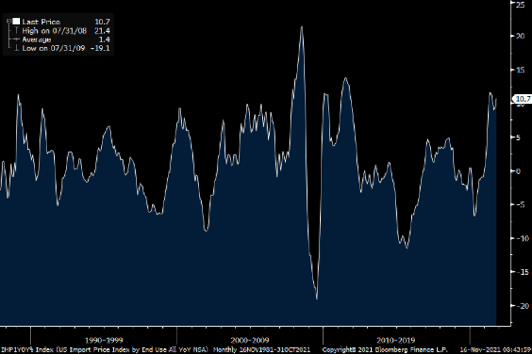Click the Average line marker icon
Screen dimensions: 532x354
tap(16, 39)
